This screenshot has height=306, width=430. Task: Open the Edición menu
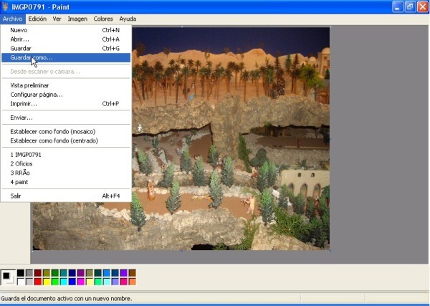pos(37,19)
